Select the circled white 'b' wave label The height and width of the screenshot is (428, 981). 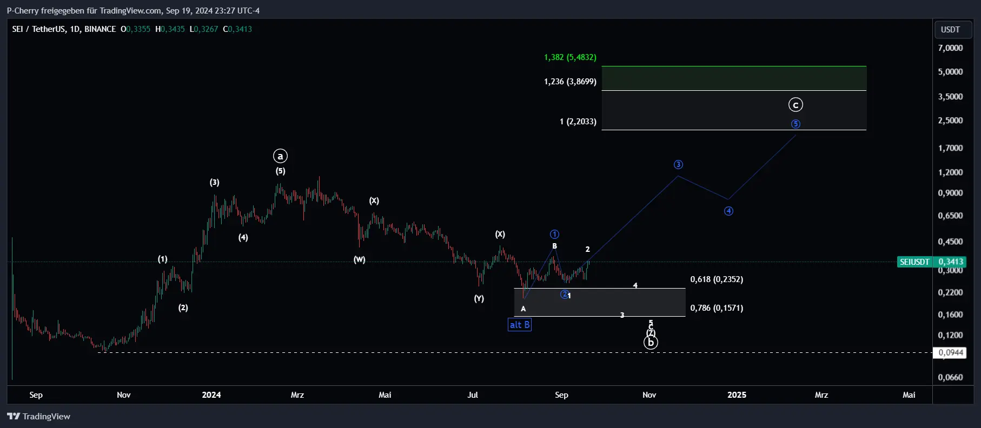pos(651,343)
